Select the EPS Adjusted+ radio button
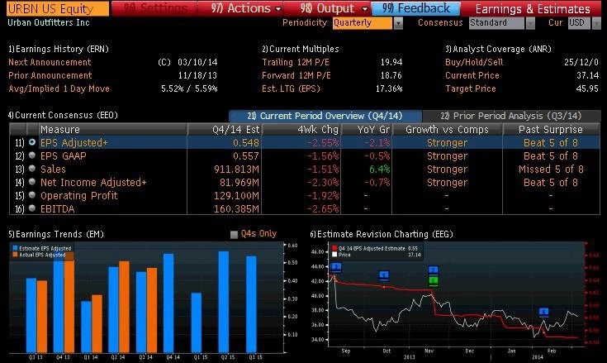The width and height of the screenshot is (607, 363). point(32,142)
